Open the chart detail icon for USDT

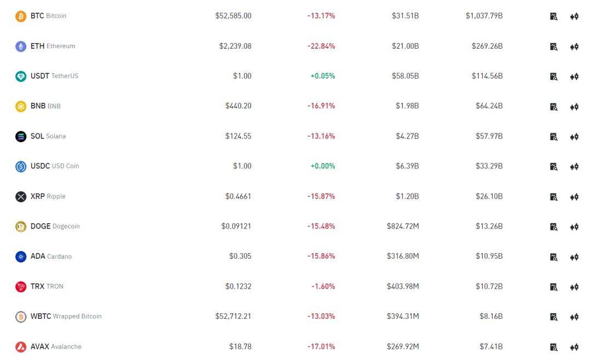click(x=554, y=77)
